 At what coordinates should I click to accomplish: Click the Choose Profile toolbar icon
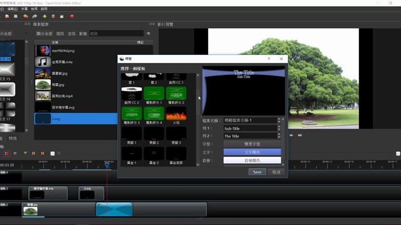pyautogui.click(x=53, y=16)
